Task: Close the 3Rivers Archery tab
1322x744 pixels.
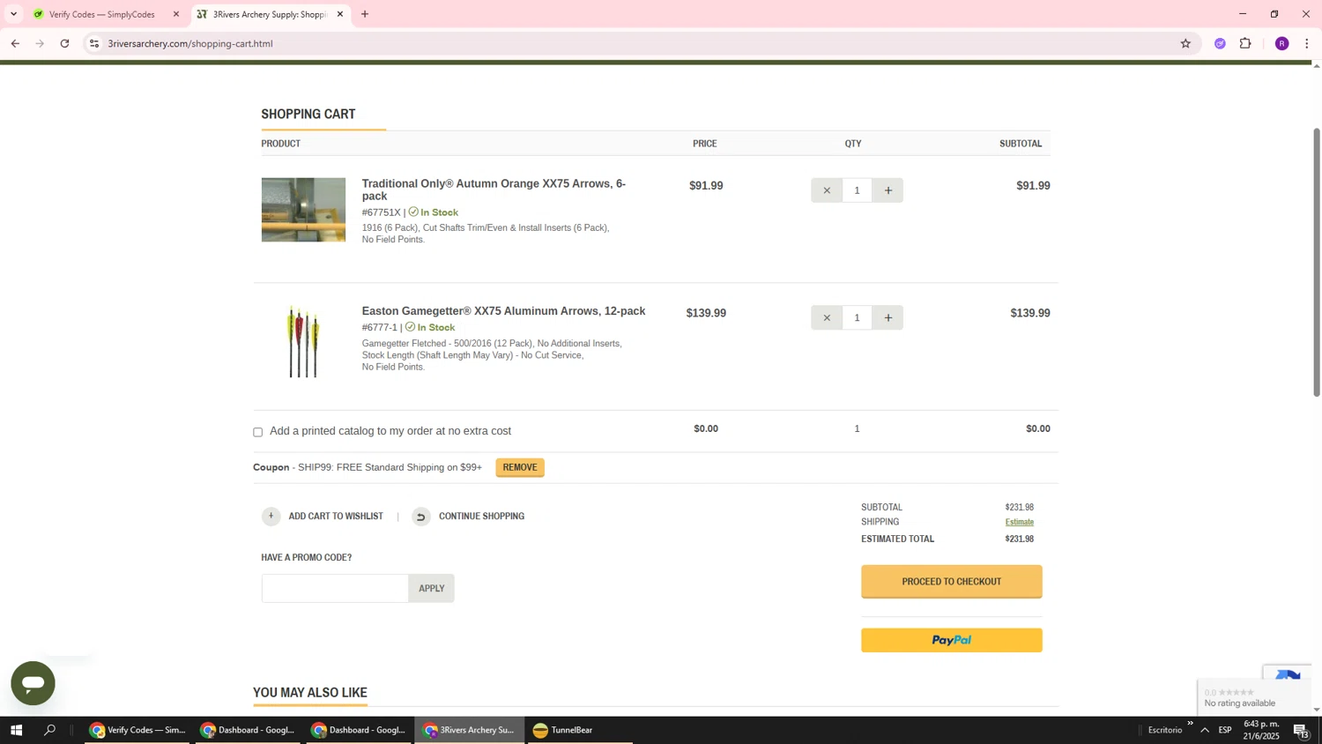Action: click(340, 14)
